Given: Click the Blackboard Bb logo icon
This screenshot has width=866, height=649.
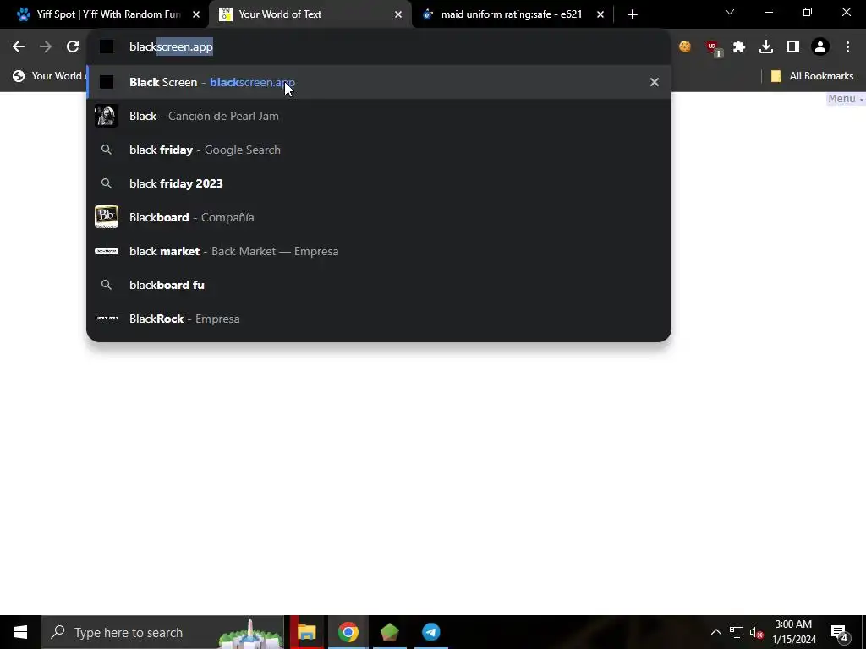Looking at the screenshot, I should [x=106, y=217].
